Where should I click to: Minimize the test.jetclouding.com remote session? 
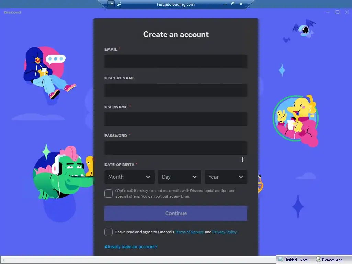pyautogui.click(x=225, y=4)
